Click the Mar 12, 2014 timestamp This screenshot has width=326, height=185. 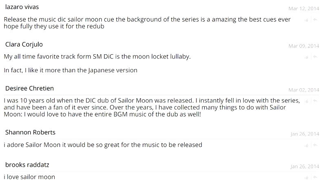click(304, 9)
